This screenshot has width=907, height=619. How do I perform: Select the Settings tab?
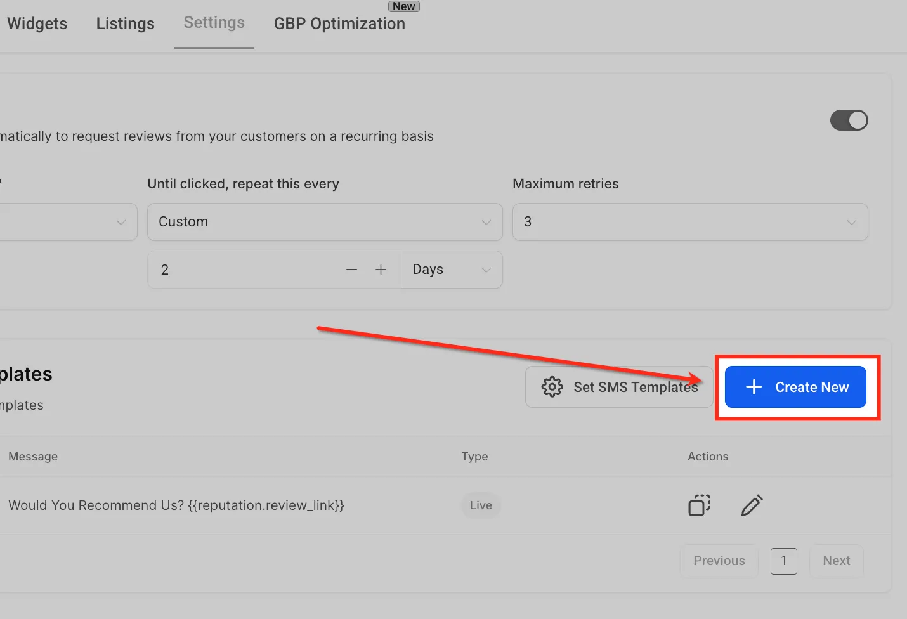tap(214, 23)
